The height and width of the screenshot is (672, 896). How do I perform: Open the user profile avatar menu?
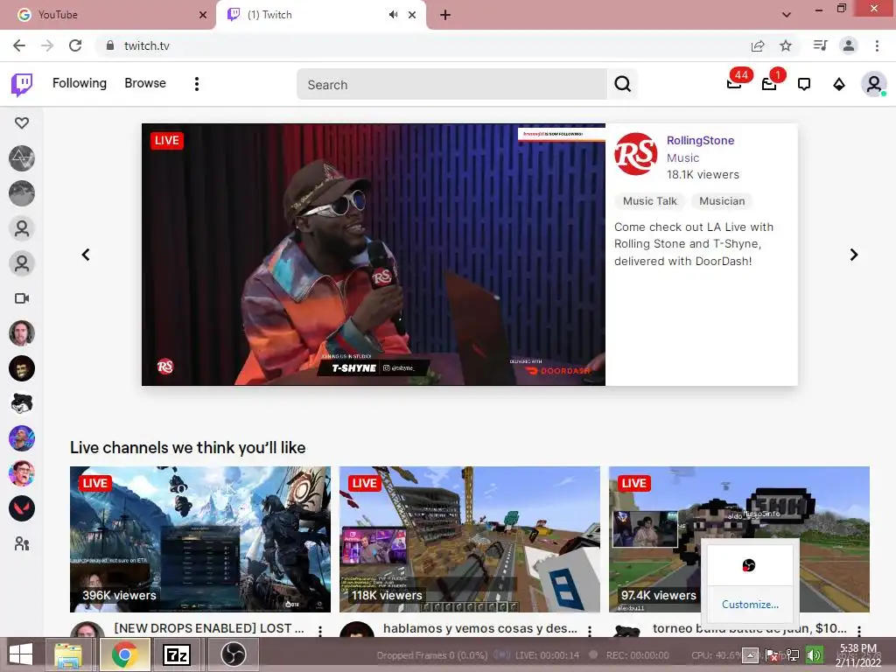coord(874,85)
